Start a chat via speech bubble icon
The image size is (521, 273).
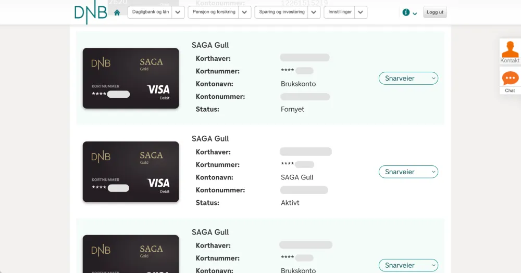(x=510, y=79)
